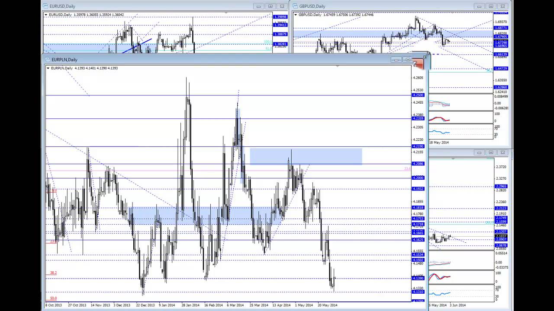Click the 4.1818 price label on EURPLN
Image resolution: width=554 pixels, height=311 pixels.
(x=418, y=208)
